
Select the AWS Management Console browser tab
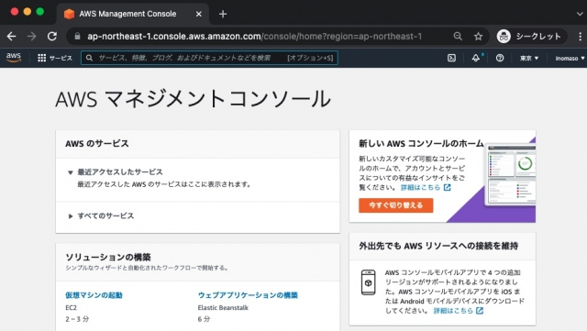[x=133, y=14]
